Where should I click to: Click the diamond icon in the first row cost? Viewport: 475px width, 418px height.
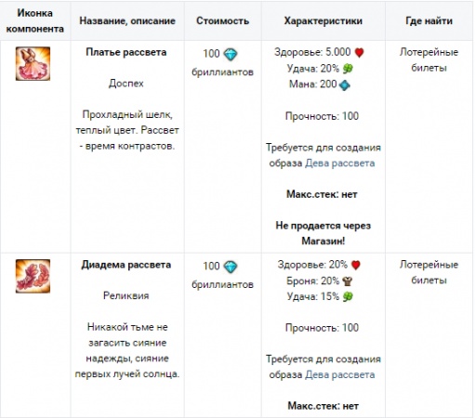pos(231,54)
